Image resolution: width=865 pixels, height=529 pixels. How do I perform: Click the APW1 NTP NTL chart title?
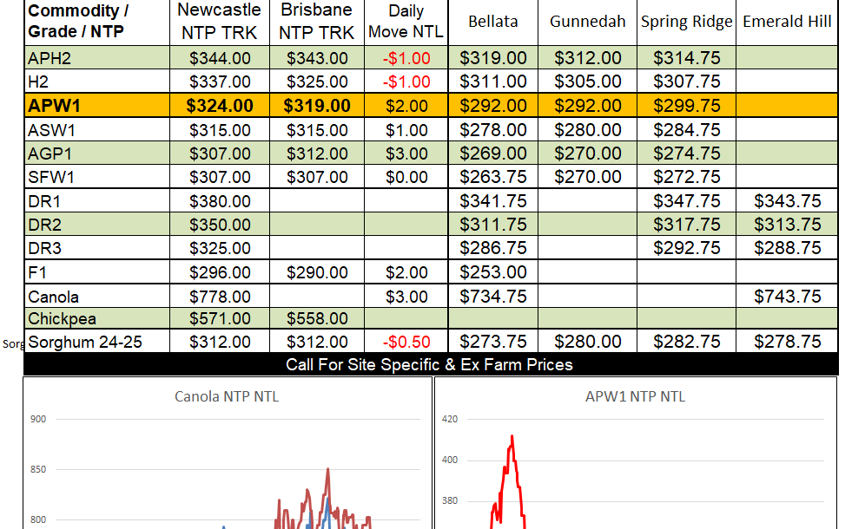635,396
